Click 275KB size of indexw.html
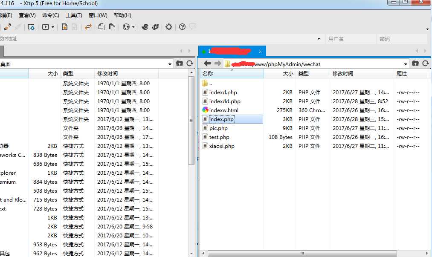432x257 pixels. 284,110
